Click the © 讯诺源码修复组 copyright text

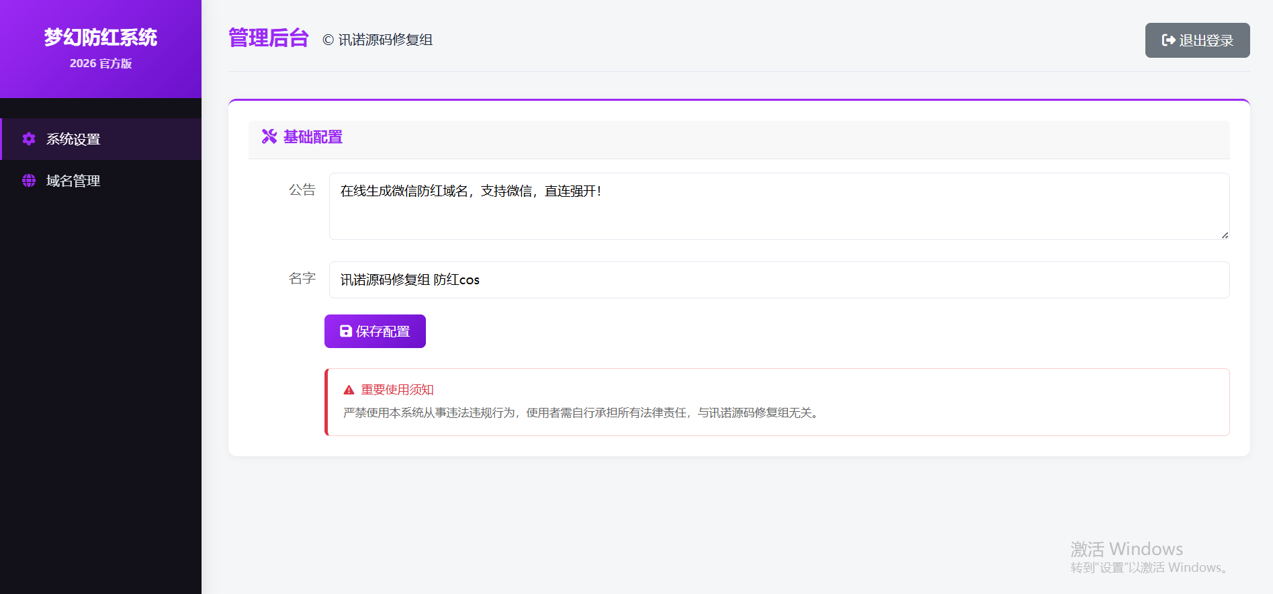click(x=378, y=40)
